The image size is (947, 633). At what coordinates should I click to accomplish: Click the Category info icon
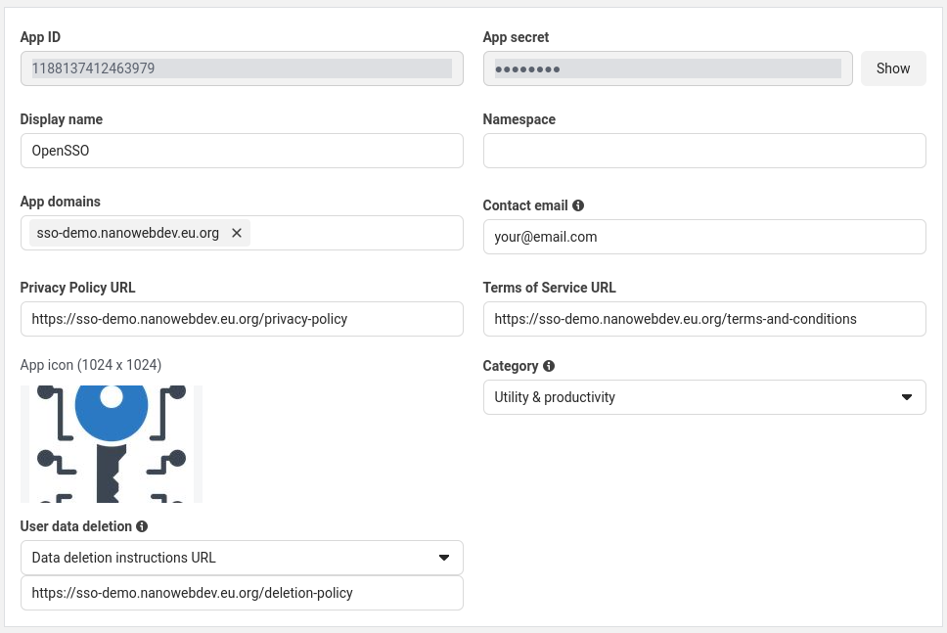(549, 366)
